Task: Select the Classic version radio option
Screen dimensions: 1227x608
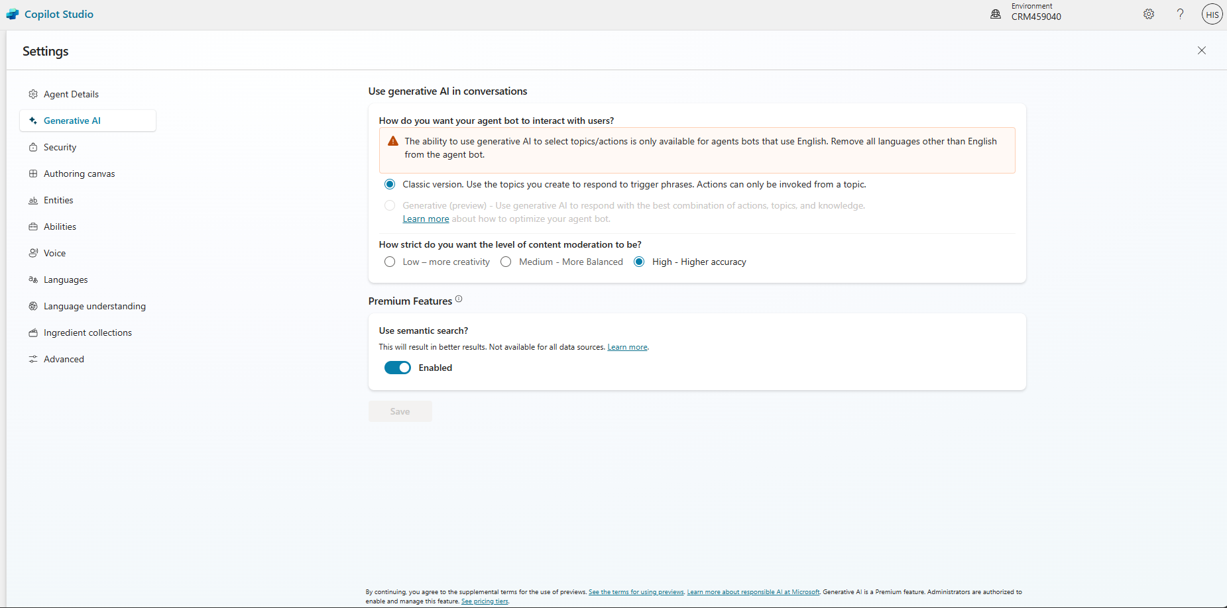Action: point(390,184)
